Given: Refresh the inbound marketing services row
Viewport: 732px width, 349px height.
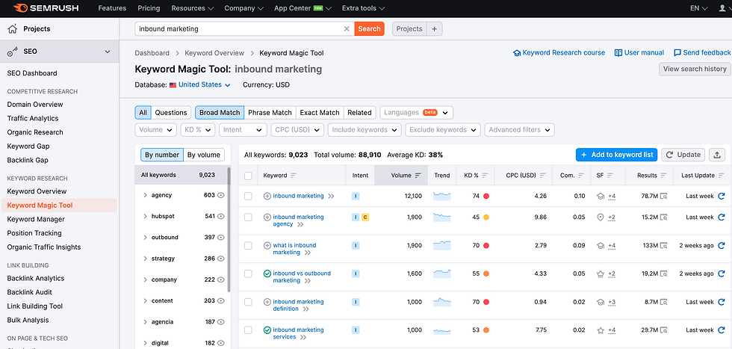Looking at the screenshot, I should (x=722, y=330).
